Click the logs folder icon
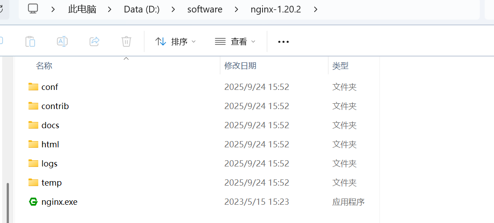The height and width of the screenshot is (223, 494). pyautogui.click(x=33, y=163)
